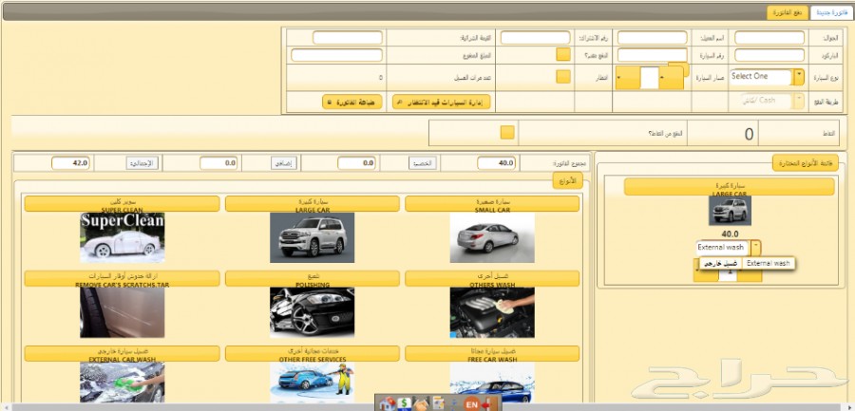Click the selected items list header
Viewport: 855px width, 411px height.
(806, 163)
